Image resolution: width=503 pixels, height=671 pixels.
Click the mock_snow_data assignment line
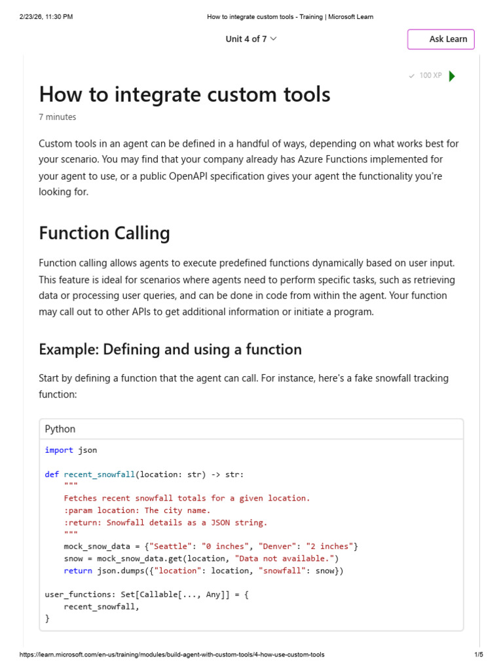point(211,546)
